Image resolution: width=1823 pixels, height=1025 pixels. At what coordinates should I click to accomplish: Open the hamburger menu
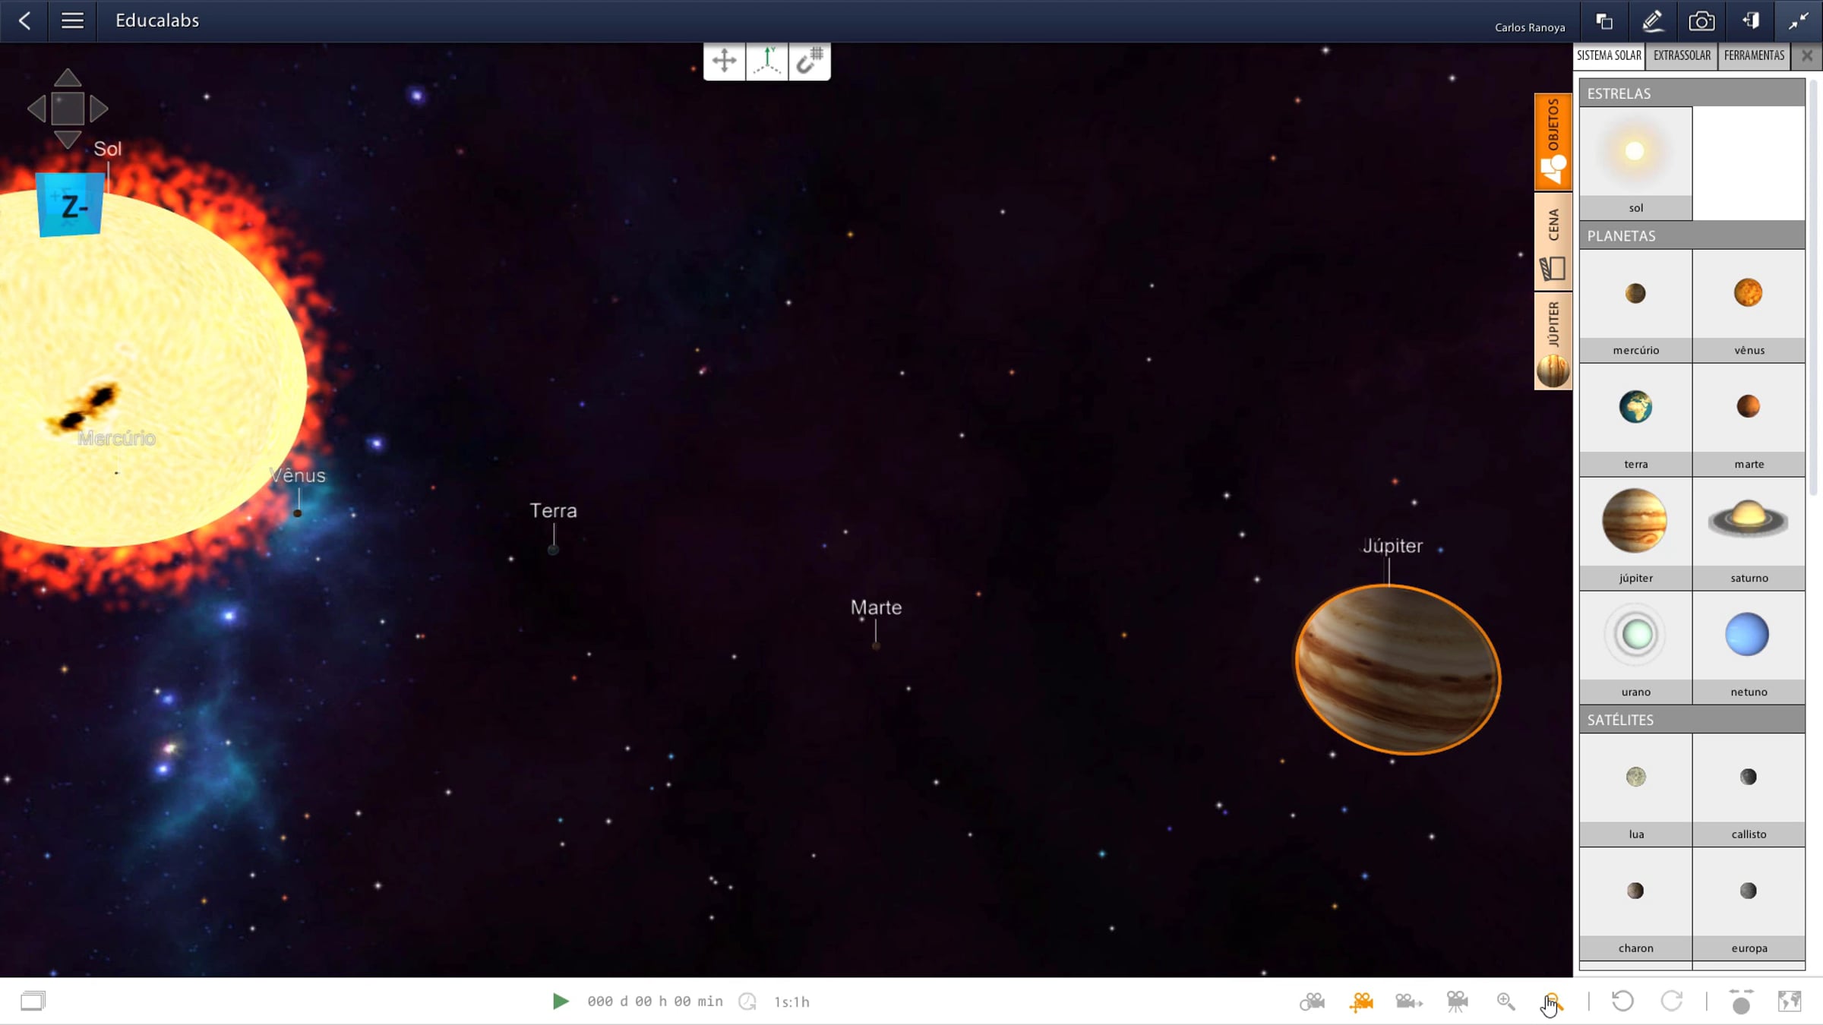coord(72,20)
